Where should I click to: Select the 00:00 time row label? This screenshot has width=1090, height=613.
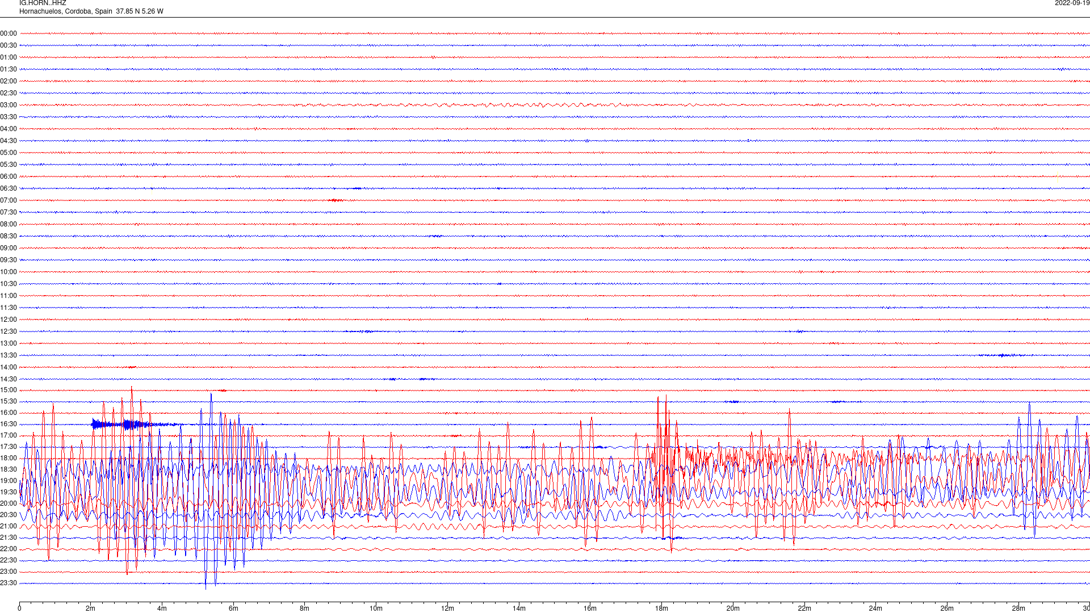9,33
